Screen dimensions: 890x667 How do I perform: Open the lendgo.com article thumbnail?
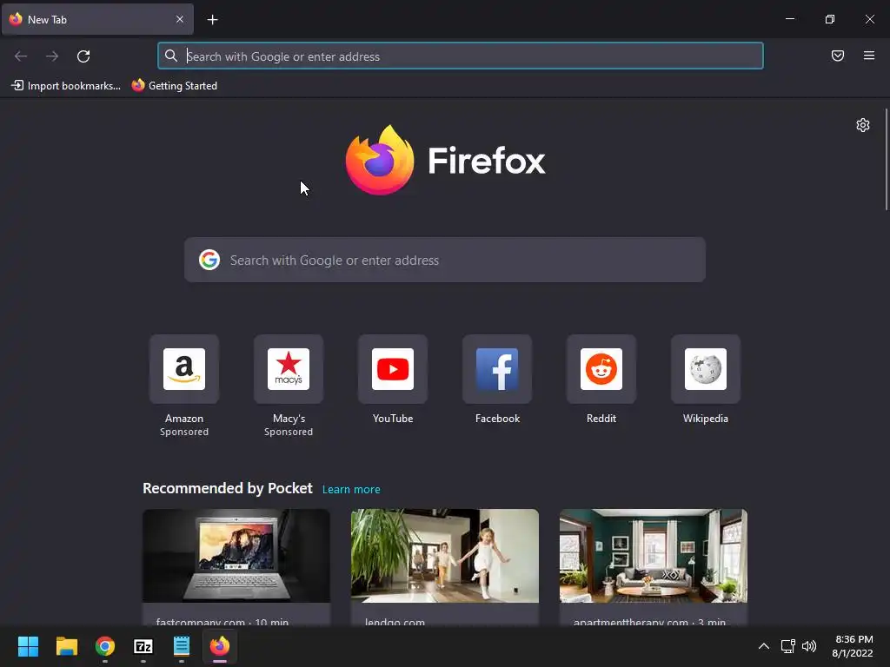445,556
